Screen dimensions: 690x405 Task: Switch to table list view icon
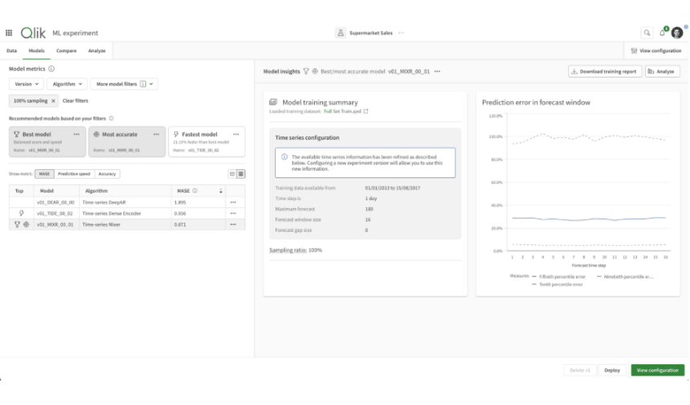pyautogui.click(x=241, y=174)
